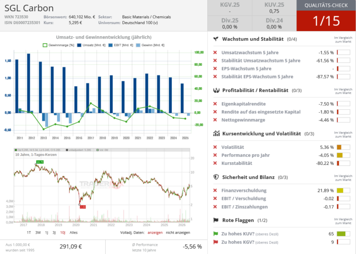Click the hands icon beside Profitabilität / Rentabilität
Image resolution: width=356 pixels, height=254 pixels.
click(216, 90)
